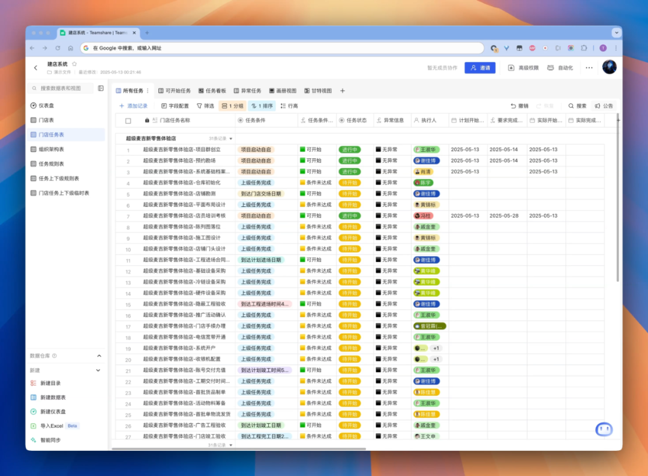This screenshot has height=476, width=648.
Task: Switch to the 任务看板 tab
Action: point(212,91)
